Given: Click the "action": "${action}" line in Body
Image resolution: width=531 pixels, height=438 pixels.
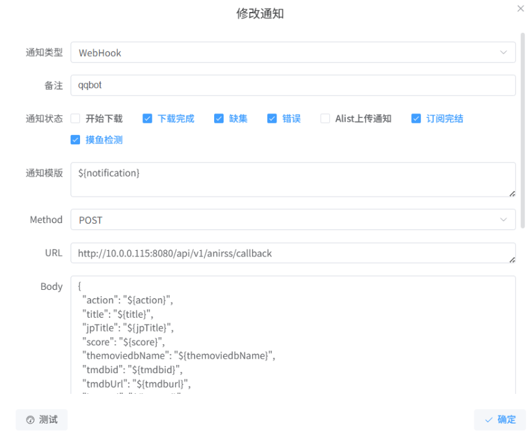Looking at the screenshot, I should (x=128, y=300).
